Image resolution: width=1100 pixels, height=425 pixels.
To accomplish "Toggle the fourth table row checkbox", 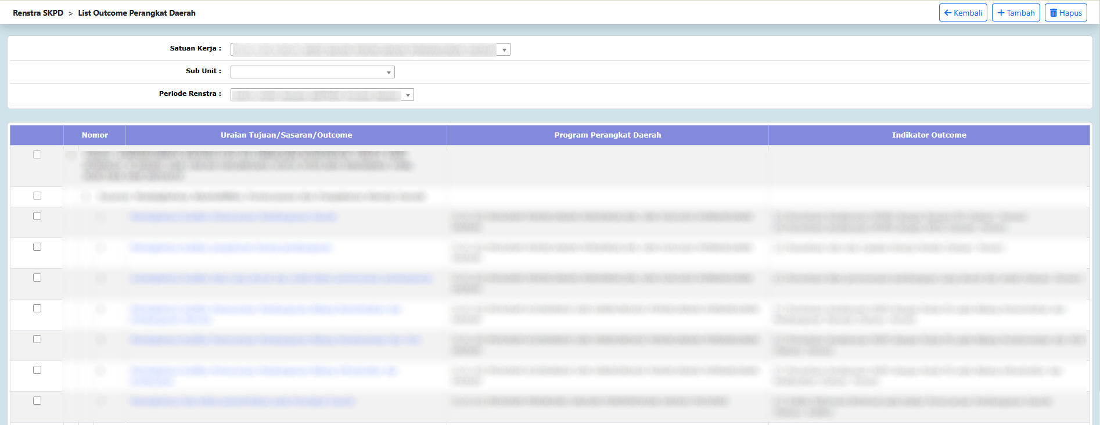I will click(x=37, y=247).
